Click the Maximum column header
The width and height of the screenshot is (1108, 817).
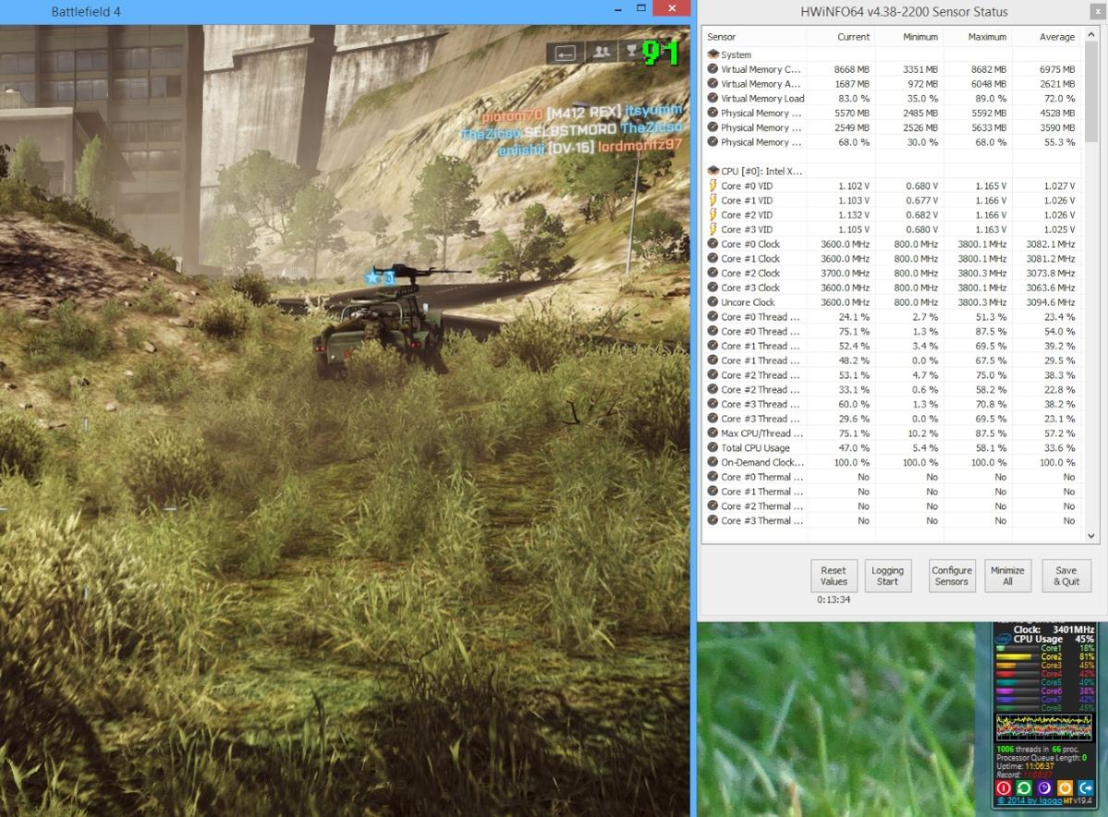point(987,37)
